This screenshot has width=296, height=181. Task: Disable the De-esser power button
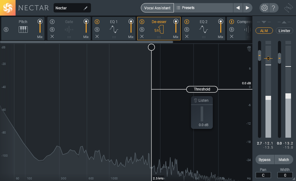142,22
